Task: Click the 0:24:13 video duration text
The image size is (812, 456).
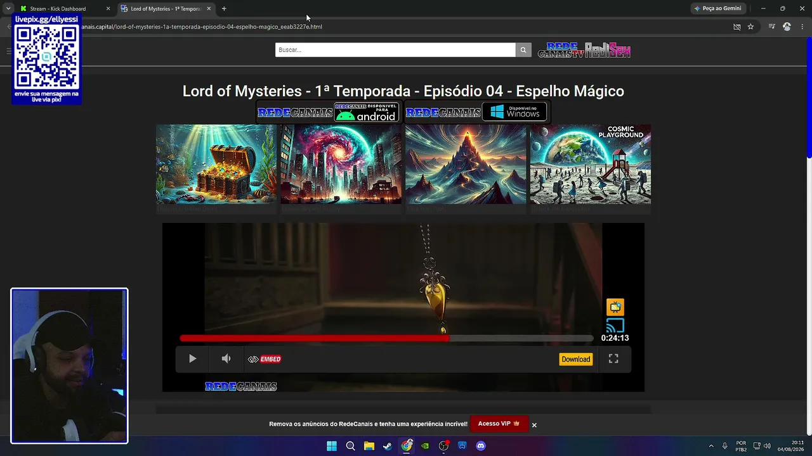Action: pyautogui.click(x=615, y=338)
